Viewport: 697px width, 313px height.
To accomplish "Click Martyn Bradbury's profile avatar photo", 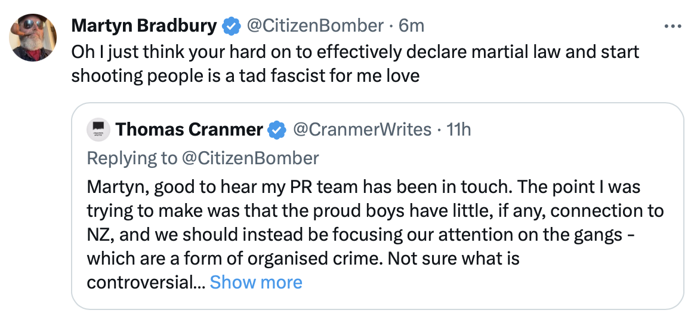I will click(33, 38).
